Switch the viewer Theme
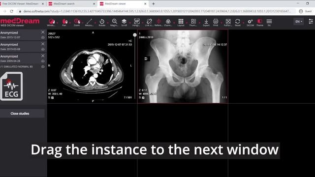The image size is (315, 177). point(260,22)
